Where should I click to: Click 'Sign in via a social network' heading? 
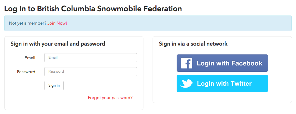(193, 44)
